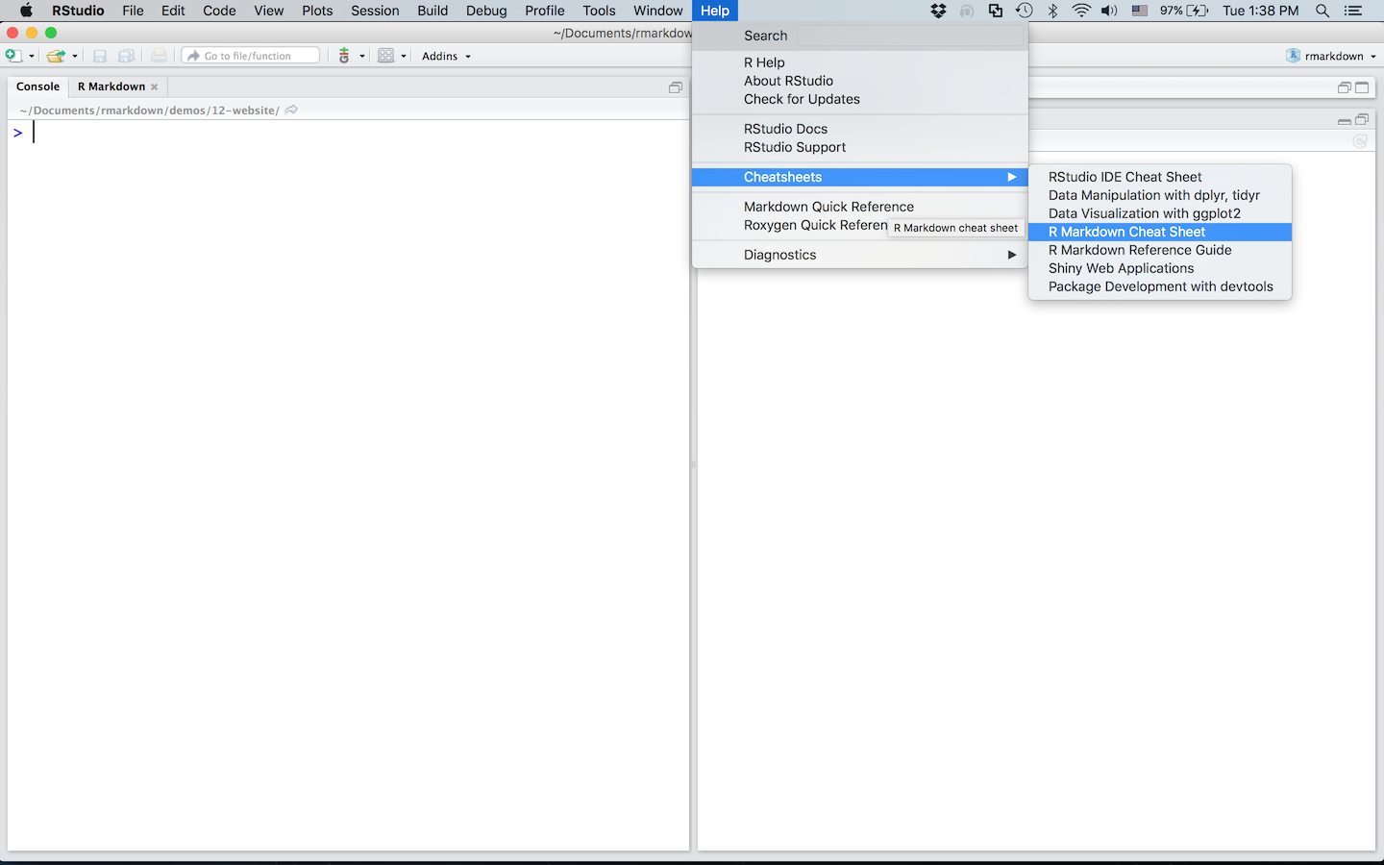1384x865 pixels.
Task: Click the version control Git icon
Action: (x=344, y=56)
